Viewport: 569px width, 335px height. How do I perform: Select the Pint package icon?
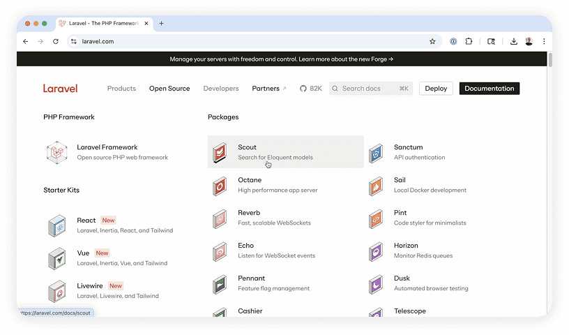[376, 218]
